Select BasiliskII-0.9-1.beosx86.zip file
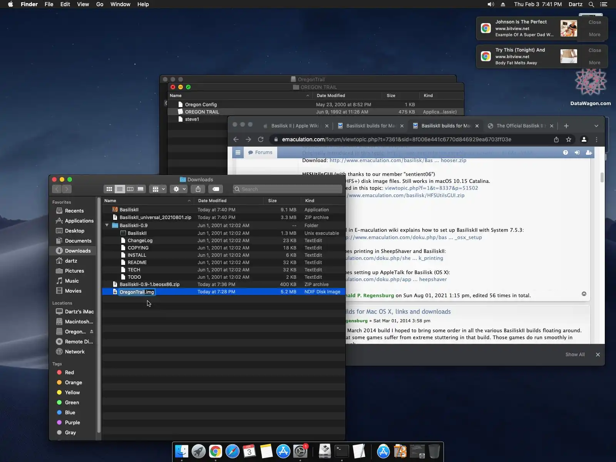616x462 pixels. tap(224, 284)
